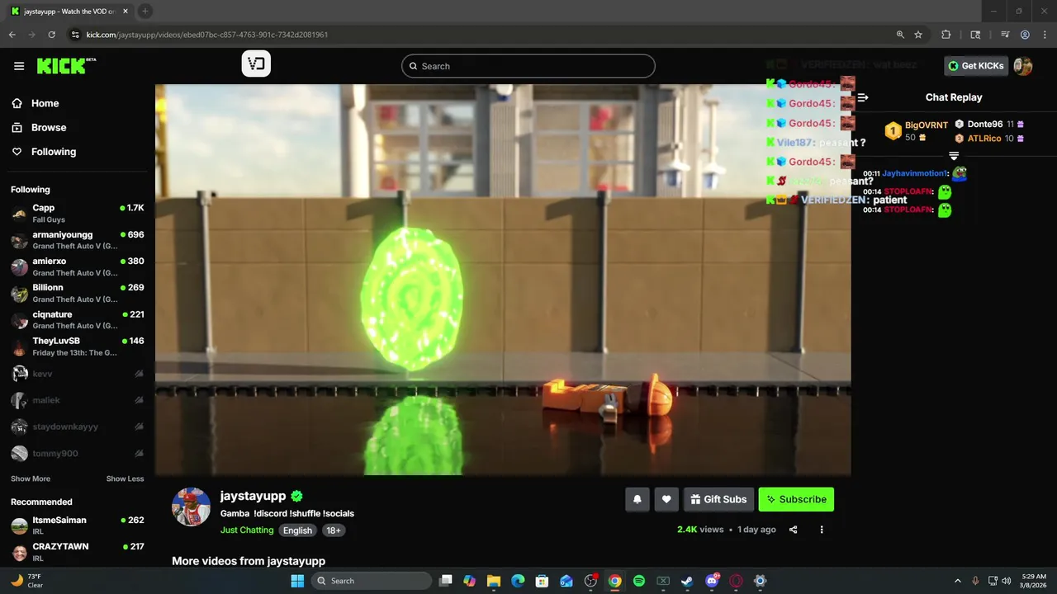Click the jaystayupp avatar
Screen dimensions: 1057x594
[191, 507]
